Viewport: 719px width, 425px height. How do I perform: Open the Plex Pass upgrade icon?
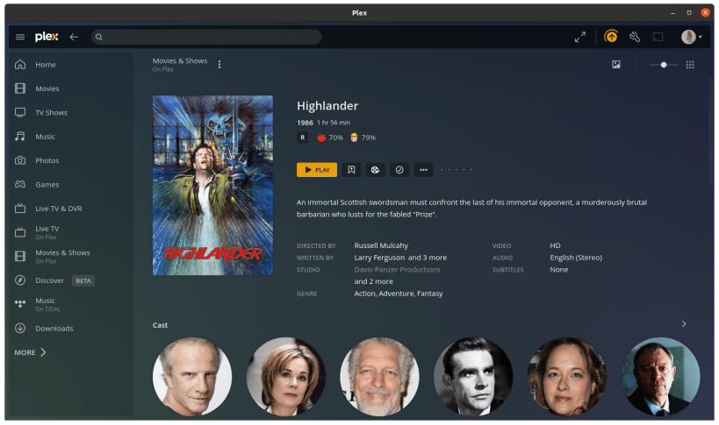click(x=611, y=37)
